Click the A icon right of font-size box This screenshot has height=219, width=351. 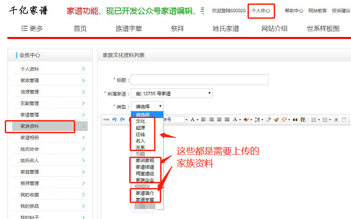(x=192, y=120)
